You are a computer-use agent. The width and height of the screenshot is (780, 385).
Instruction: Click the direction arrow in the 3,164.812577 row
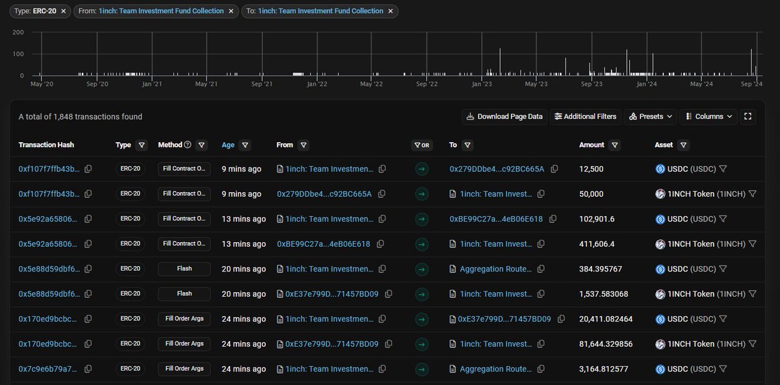pyautogui.click(x=422, y=369)
